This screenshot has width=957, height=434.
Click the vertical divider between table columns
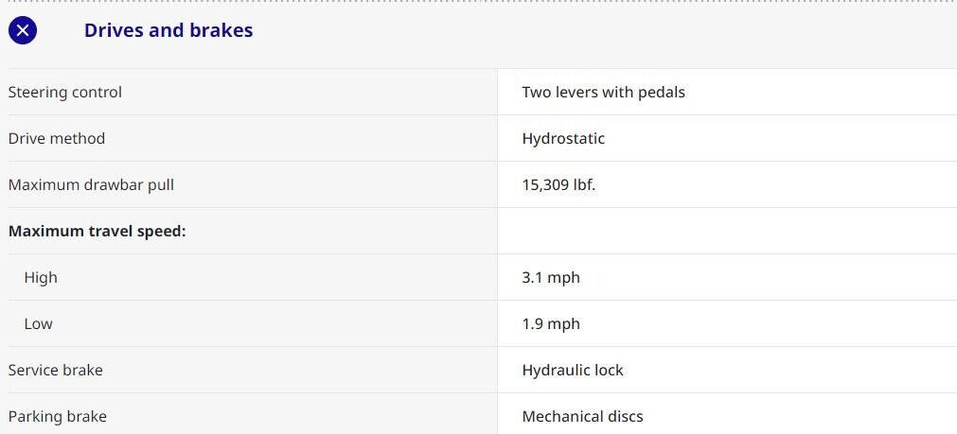[x=497, y=255]
